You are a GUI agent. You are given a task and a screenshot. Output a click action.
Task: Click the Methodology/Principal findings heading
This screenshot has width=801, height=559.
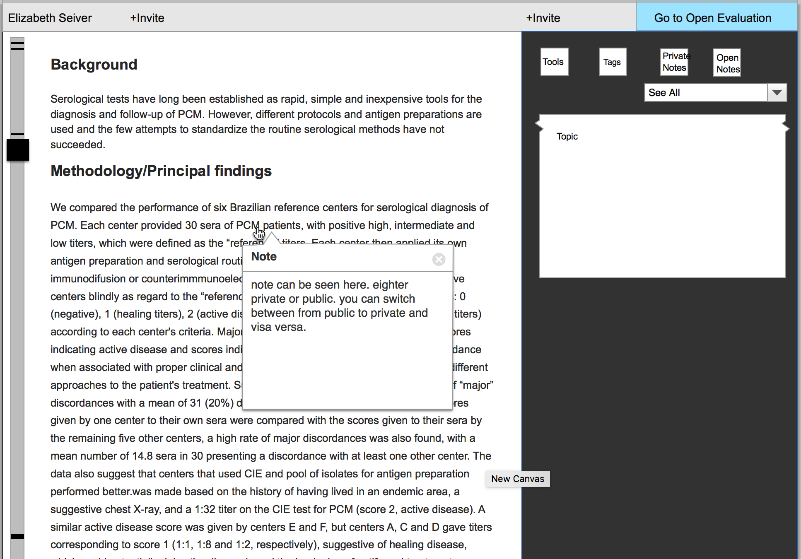pyautogui.click(x=161, y=171)
